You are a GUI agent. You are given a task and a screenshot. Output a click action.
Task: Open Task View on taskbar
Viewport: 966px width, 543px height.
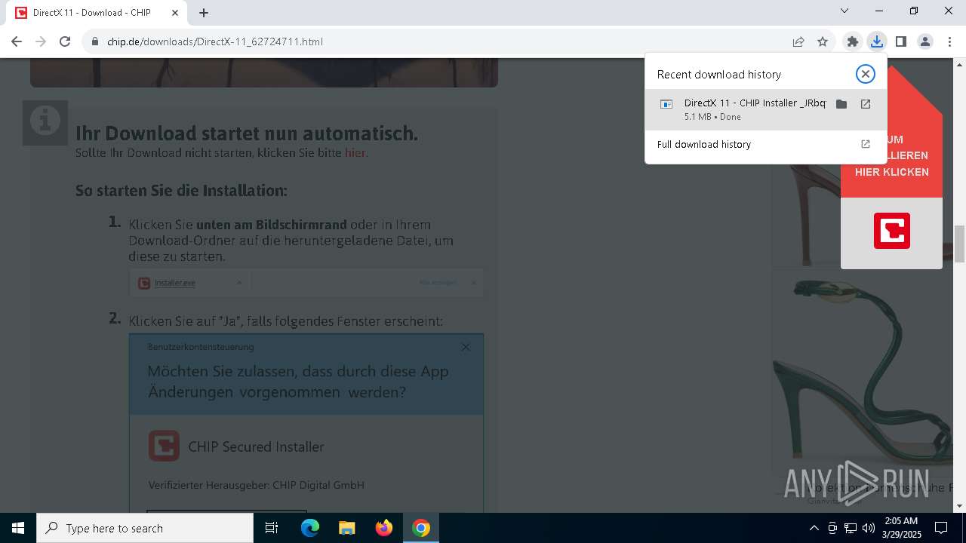[x=272, y=528]
